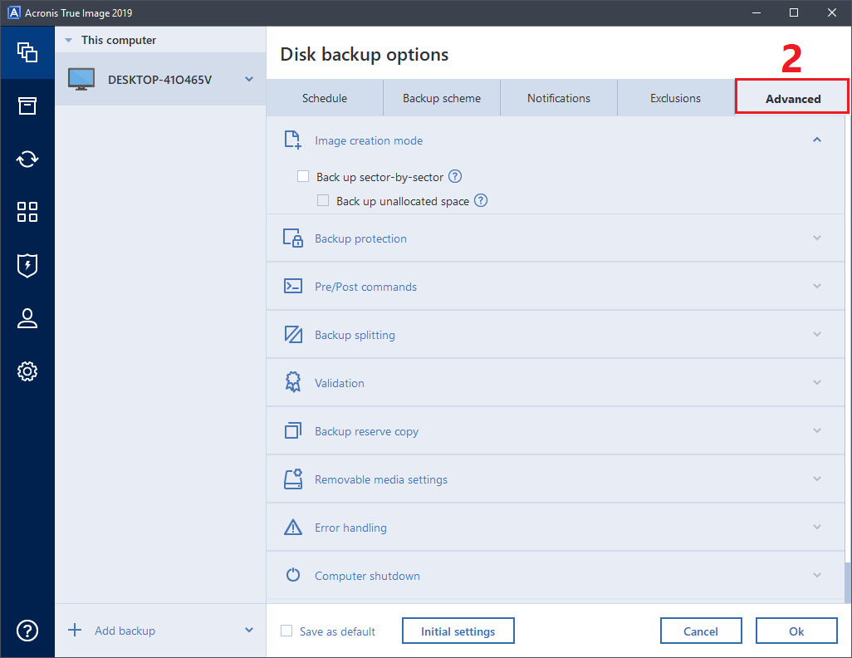Click the Image creation mode icon

[293, 140]
